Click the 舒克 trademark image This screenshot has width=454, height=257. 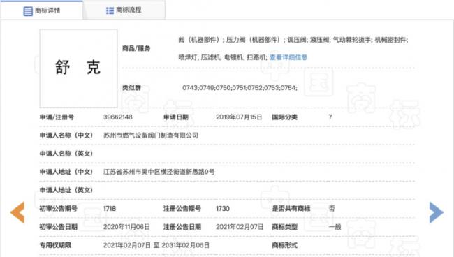click(78, 68)
